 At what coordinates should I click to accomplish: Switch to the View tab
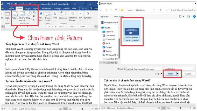pyautogui.click(x=74, y=8)
